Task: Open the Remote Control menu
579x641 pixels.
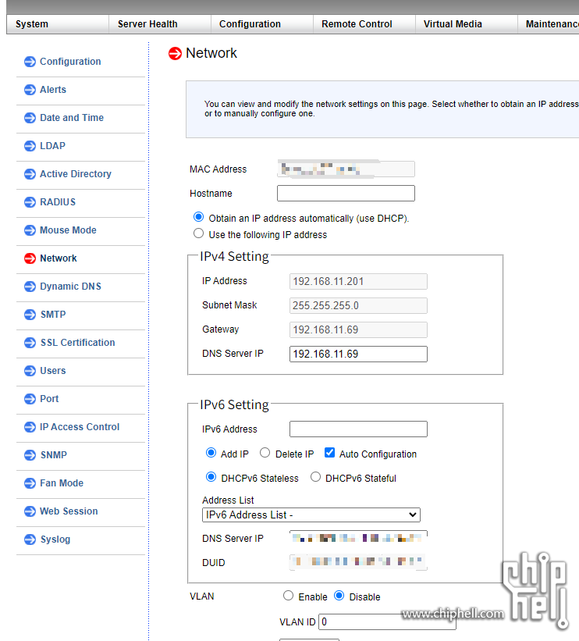Action: 357,24
